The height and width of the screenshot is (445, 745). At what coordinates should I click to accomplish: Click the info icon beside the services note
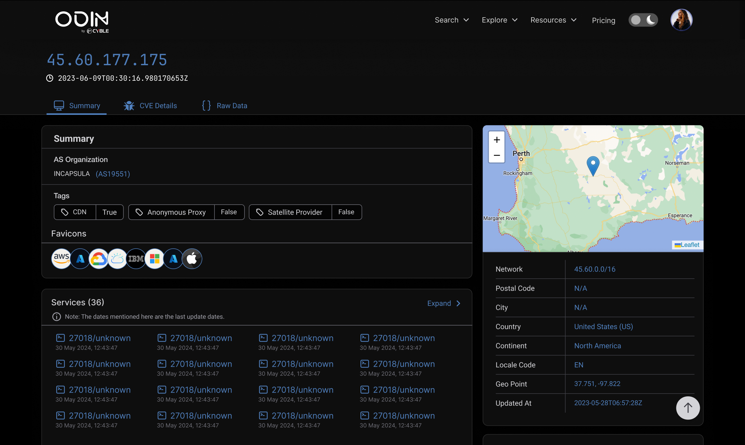click(57, 317)
